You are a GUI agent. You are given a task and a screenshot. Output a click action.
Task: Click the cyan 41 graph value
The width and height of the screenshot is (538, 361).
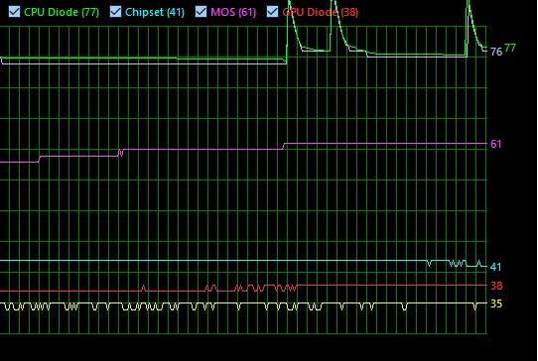point(495,267)
